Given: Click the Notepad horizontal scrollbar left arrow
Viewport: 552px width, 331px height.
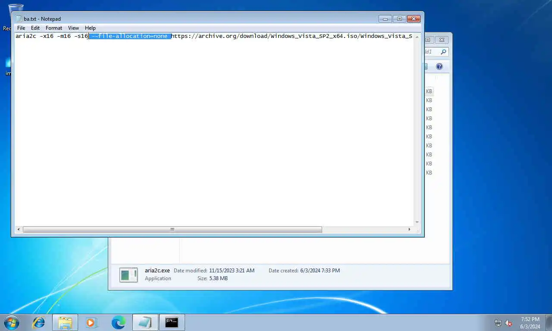Looking at the screenshot, I should coord(18,229).
